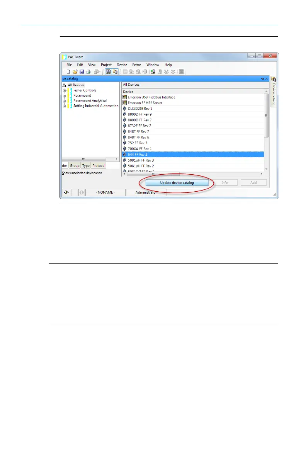Pin the device catalog panel
The image size is (306, 473).
click(262, 78)
